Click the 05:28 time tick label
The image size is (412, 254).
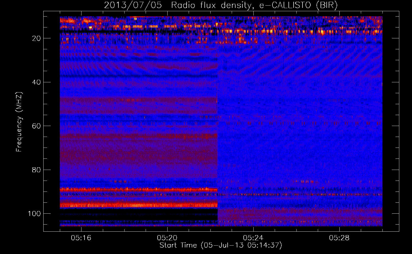click(x=339, y=238)
